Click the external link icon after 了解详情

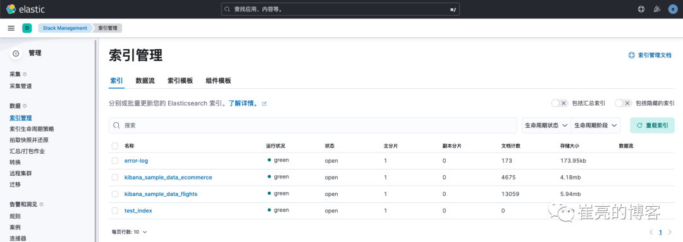pos(264,104)
